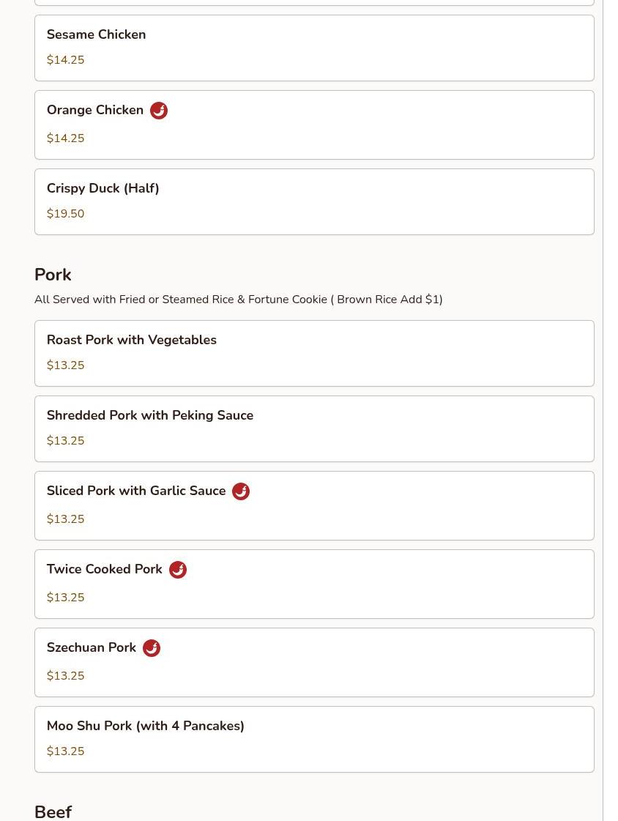Viewport: 618px width, 821px height.
Task: Add Moo Shu Pork (with 4 Pancakes)
Action: [146, 726]
